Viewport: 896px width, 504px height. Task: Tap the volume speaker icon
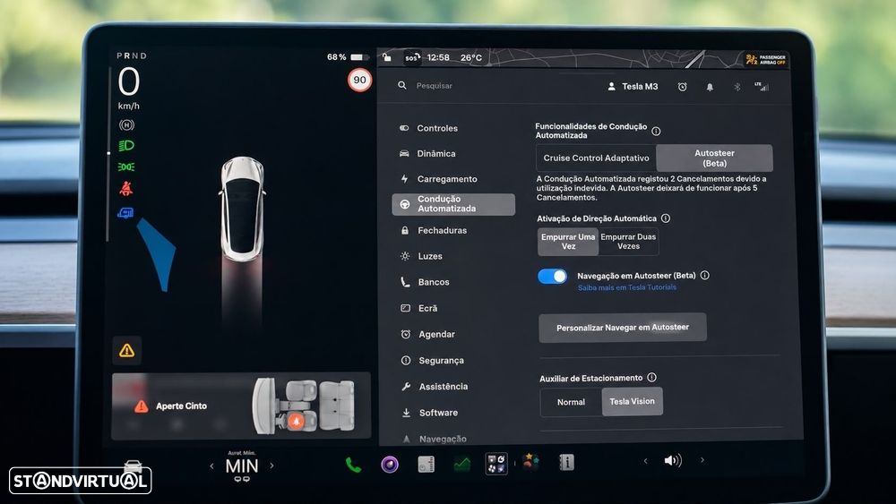(x=673, y=460)
